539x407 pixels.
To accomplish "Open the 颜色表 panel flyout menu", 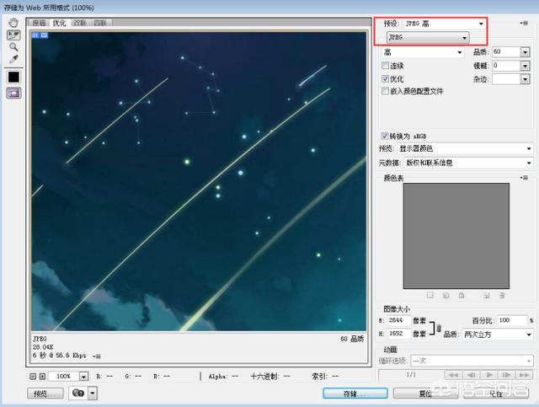I will coord(524,178).
